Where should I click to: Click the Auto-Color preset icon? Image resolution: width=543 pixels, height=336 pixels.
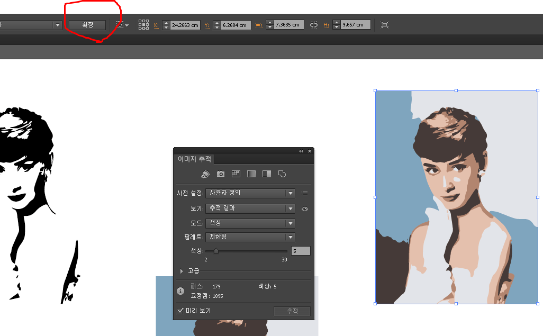tap(205, 174)
